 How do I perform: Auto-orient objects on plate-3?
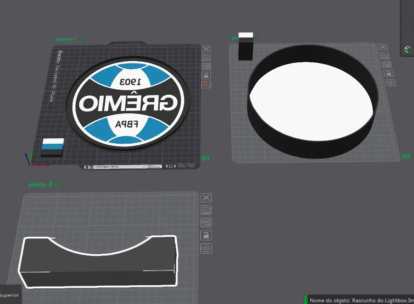click(x=206, y=210)
